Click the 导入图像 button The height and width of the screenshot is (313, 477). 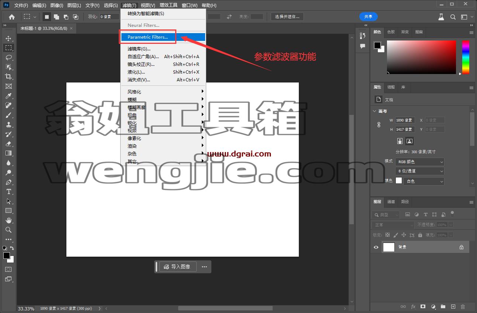(x=178, y=267)
